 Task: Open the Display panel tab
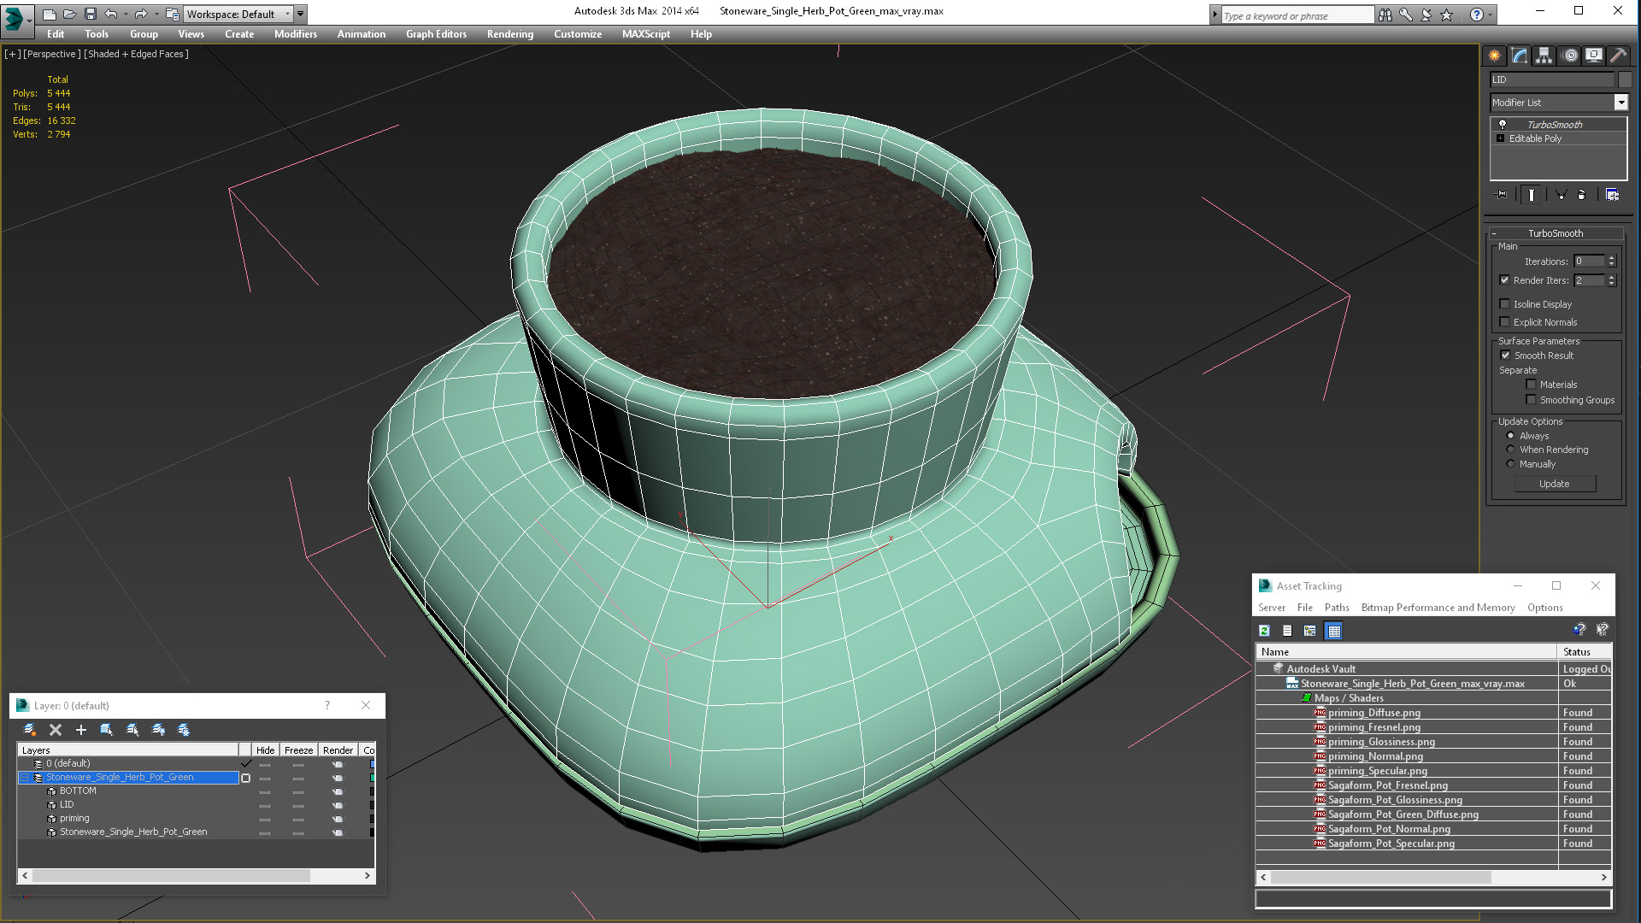[x=1594, y=56]
